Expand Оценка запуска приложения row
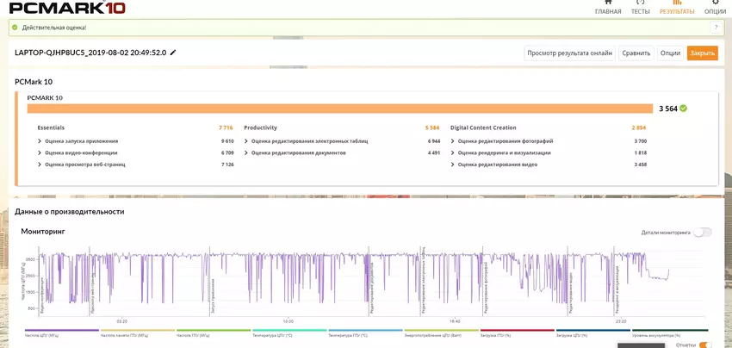Screen dimensions: 732x348 pyautogui.click(x=40, y=140)
